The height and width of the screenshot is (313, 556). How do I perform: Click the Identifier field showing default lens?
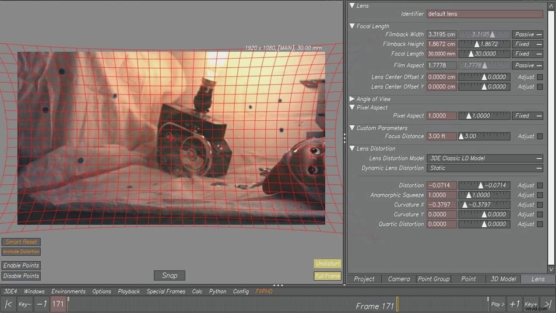pos(484,14)
